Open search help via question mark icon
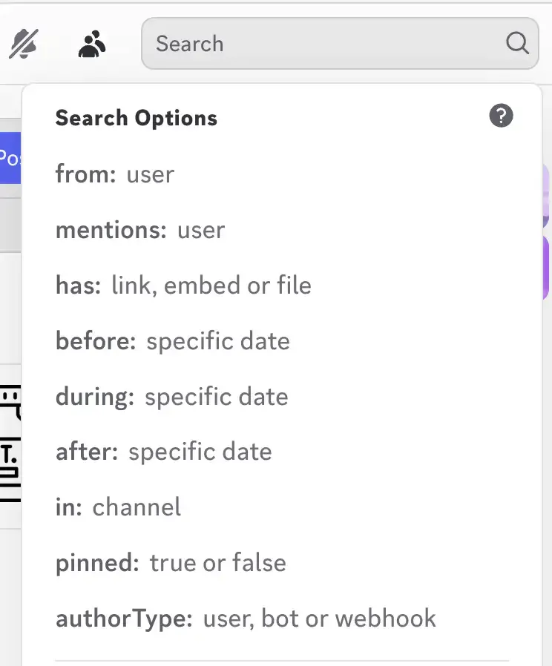The image size is (552, 666). pos(501,116)
